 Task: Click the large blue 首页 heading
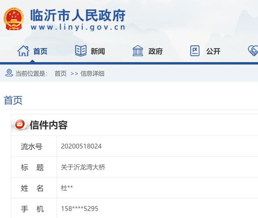(x=13, y=100)
